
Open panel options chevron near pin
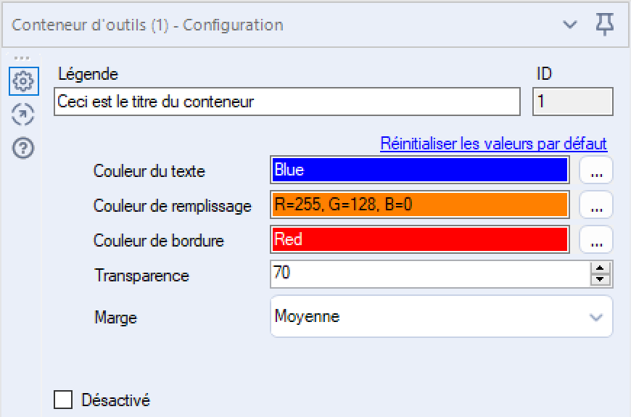[x=570, y=25]
